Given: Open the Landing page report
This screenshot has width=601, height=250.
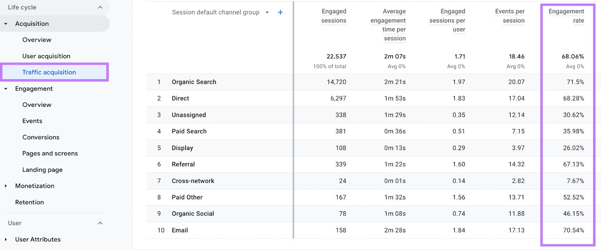Looking at the screenshot, I should click(42, 170).
